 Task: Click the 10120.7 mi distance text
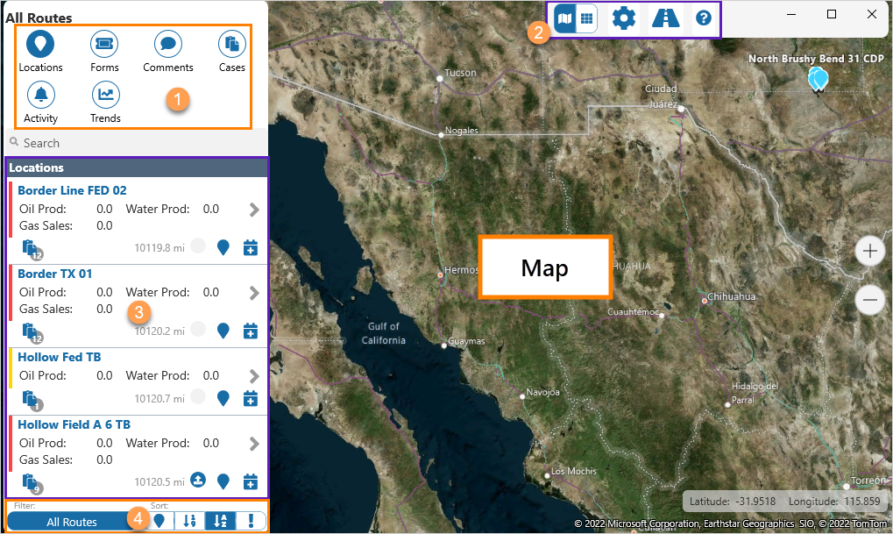(x=159, y=399)
